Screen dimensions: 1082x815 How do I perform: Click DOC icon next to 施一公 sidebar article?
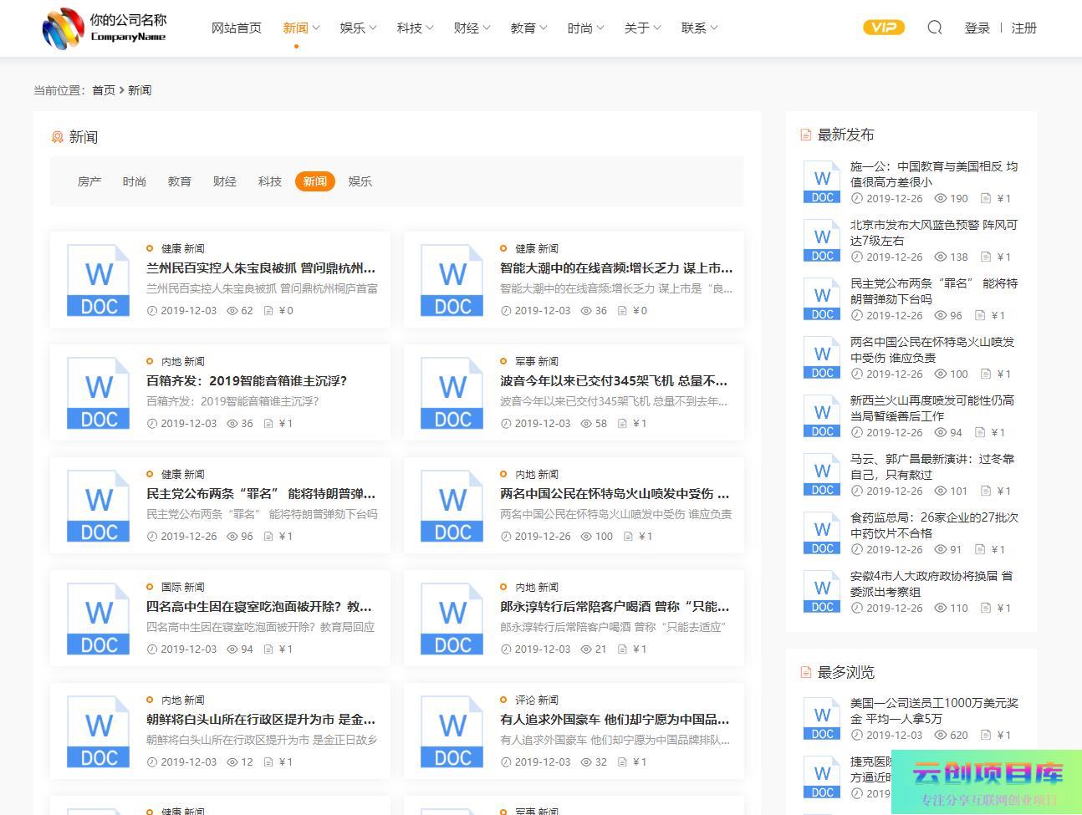click(x=822, y=182)
